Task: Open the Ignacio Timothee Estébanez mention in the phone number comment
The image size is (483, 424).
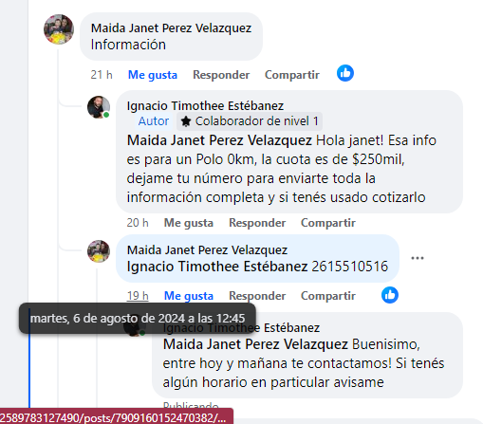Action: 217,267
